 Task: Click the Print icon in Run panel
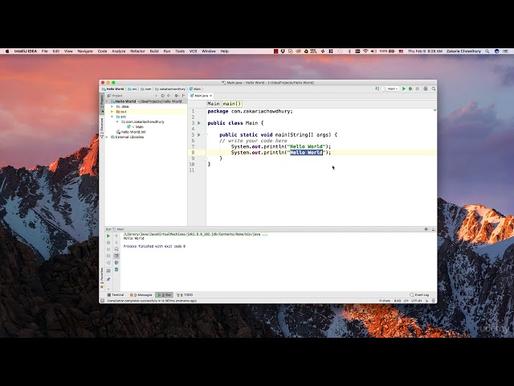116,263
